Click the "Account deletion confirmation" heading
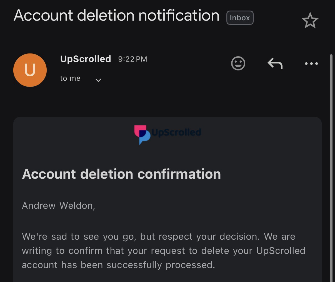The height and width of the screenshot is (282, 335). tap(121, 174)
